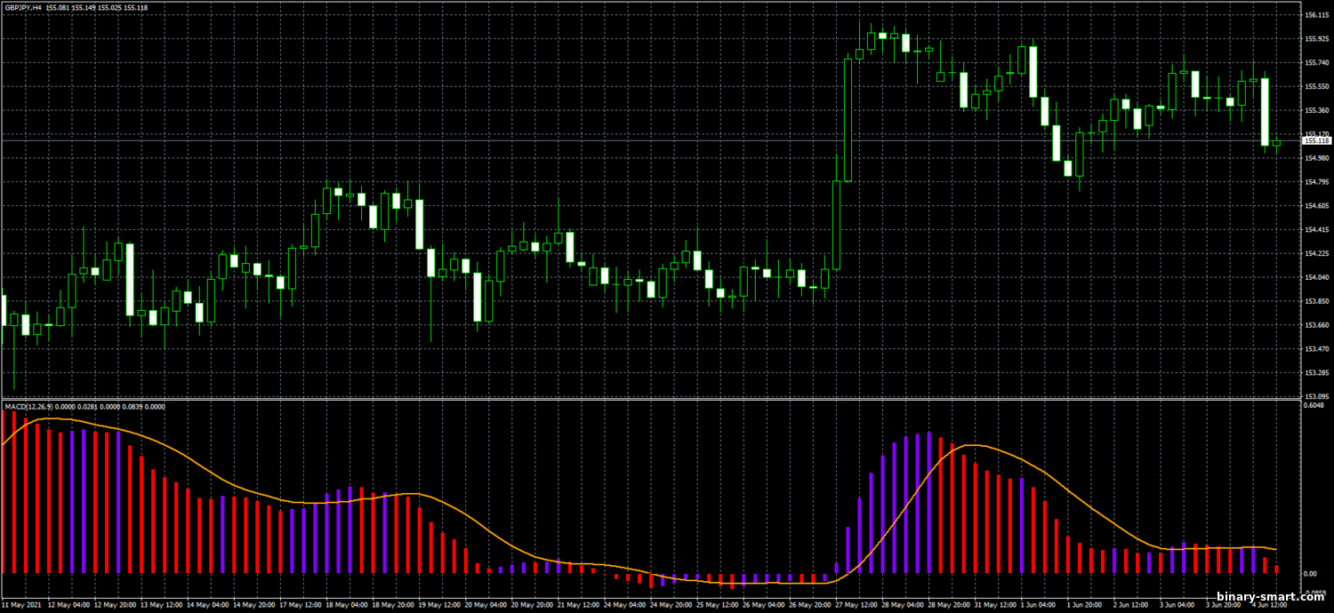1334x613 pixels.
Task: Click the 154.040 price scale label
Action: tap(1317, 277)
